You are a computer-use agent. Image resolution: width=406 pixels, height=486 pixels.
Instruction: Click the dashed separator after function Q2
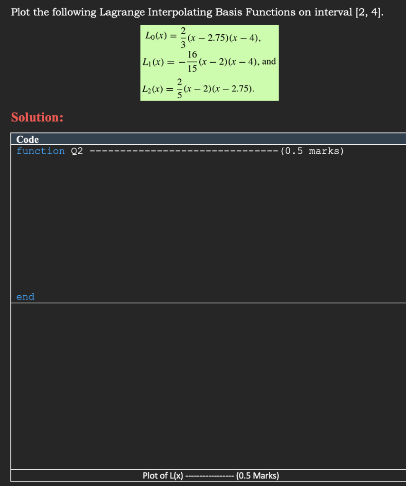[x=185, y=151]
